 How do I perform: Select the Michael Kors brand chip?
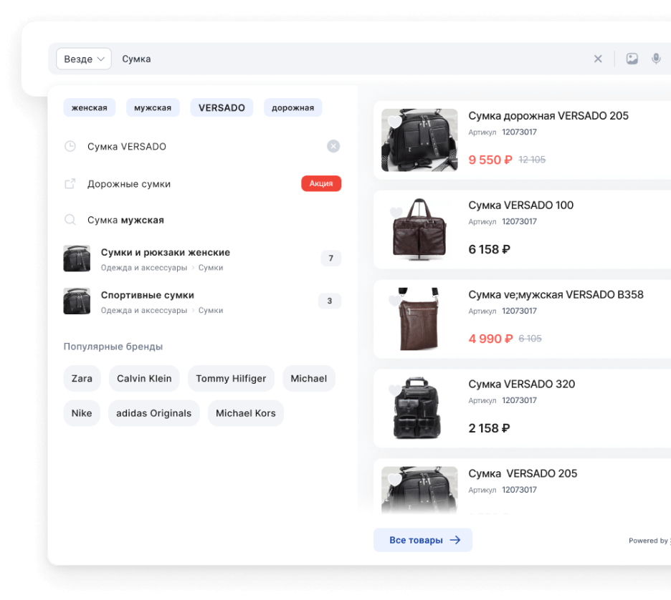point(246,413)
